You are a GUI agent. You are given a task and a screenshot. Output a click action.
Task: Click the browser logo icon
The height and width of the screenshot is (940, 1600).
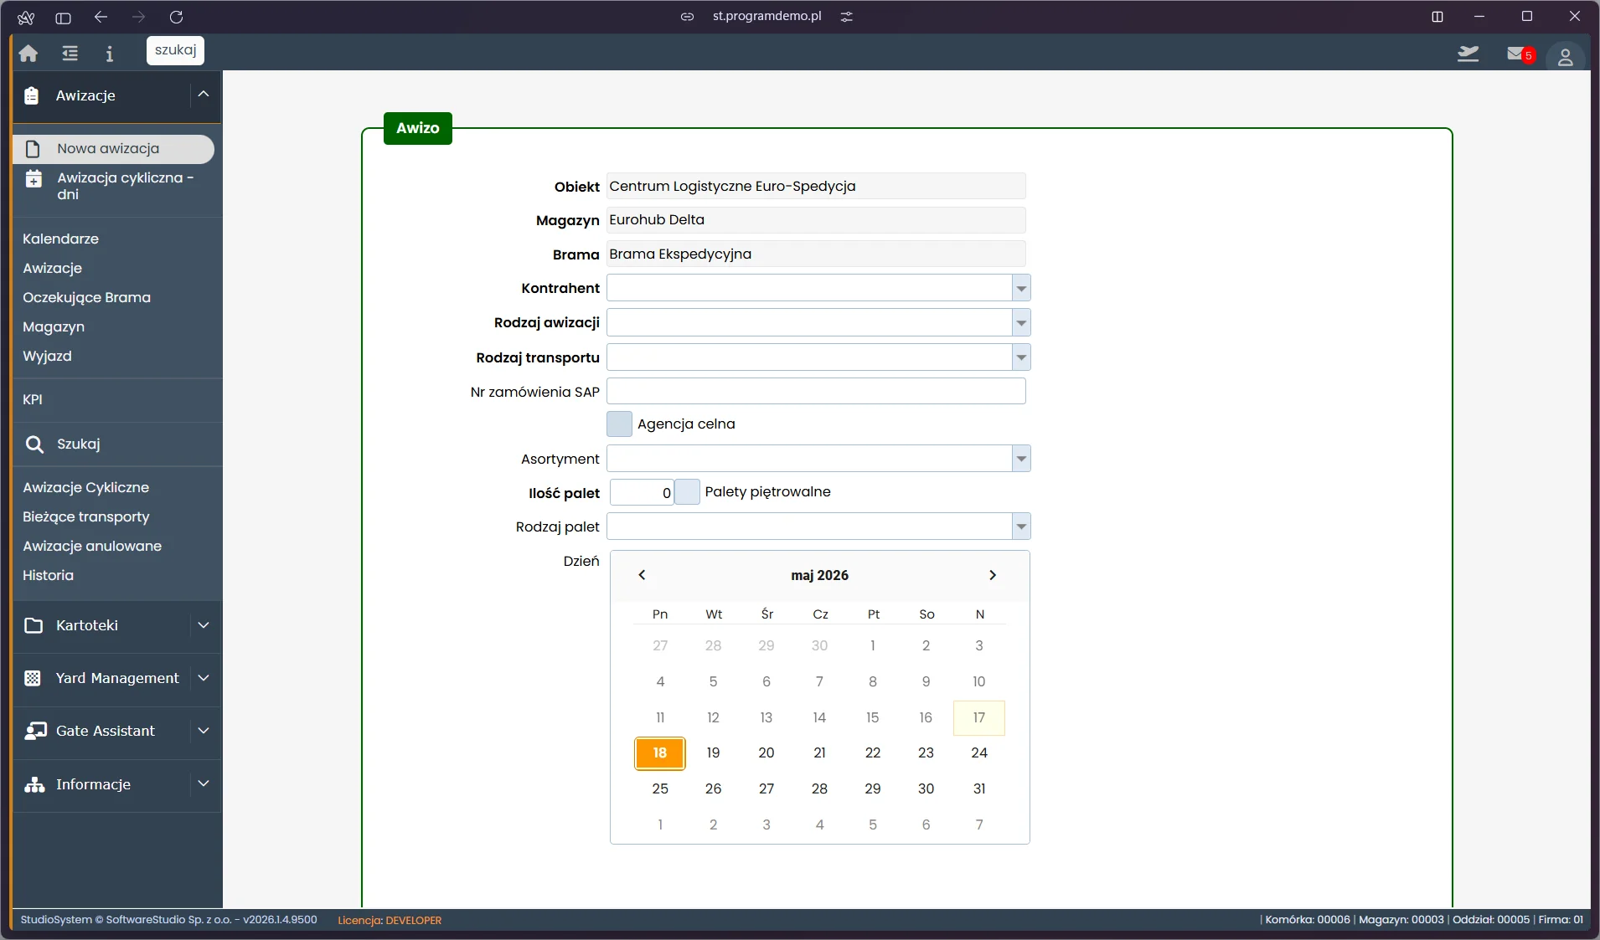click(x=26, y=18)
